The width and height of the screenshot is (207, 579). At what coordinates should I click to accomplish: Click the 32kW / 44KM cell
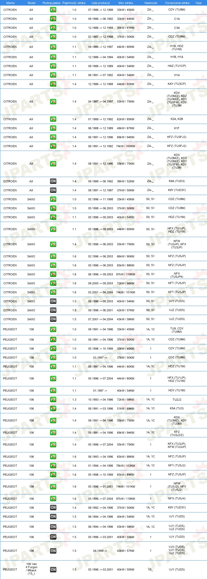125,19
